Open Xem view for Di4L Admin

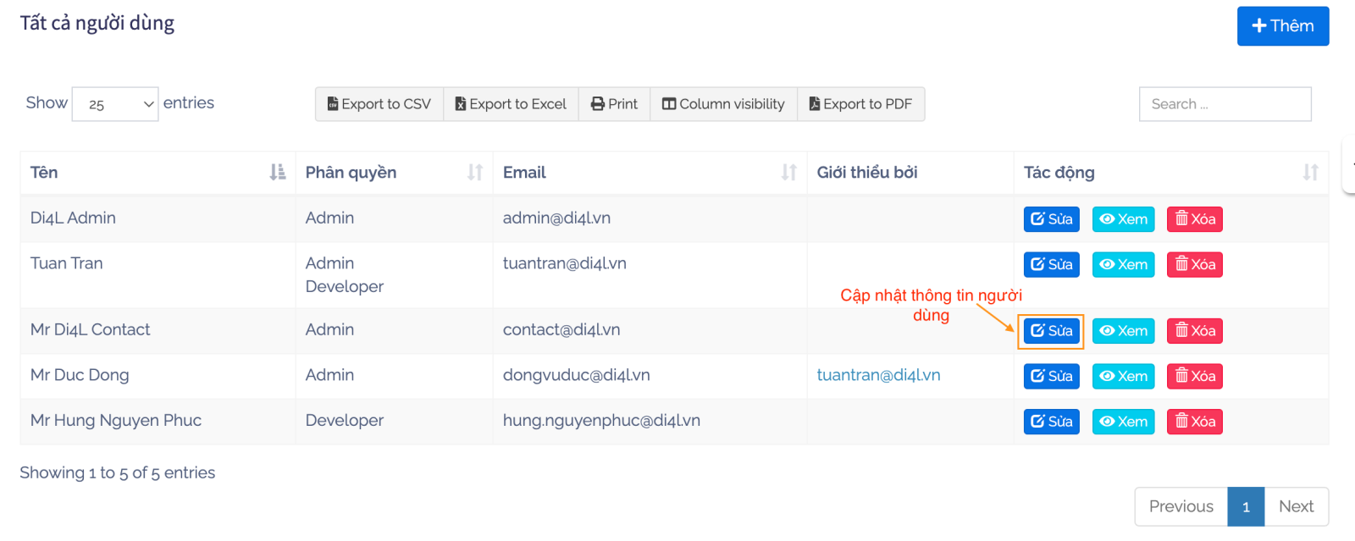[x=1123, y=219]
